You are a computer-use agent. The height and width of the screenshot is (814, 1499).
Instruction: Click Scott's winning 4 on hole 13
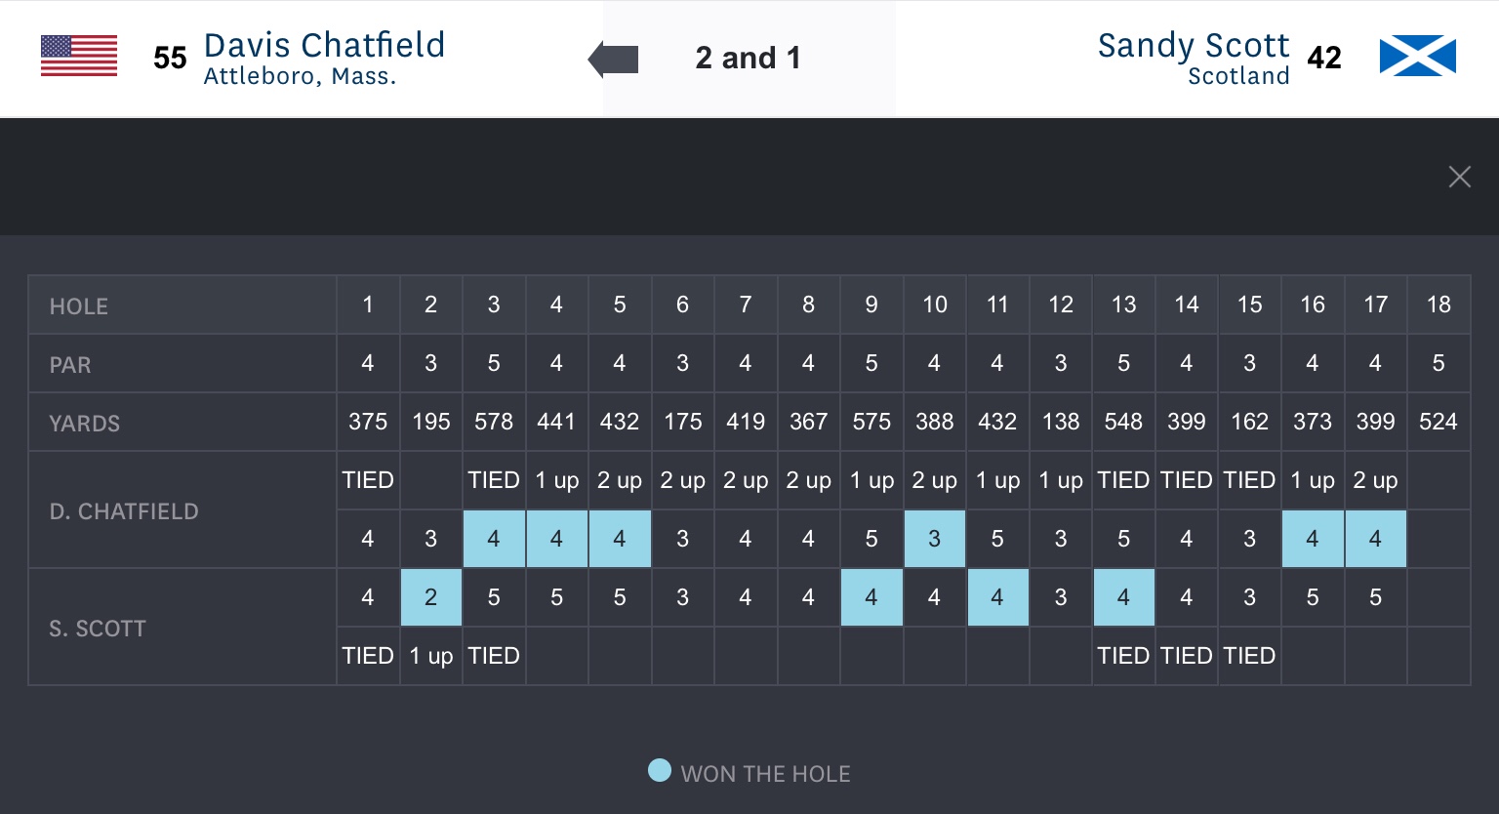(1123, 597)
